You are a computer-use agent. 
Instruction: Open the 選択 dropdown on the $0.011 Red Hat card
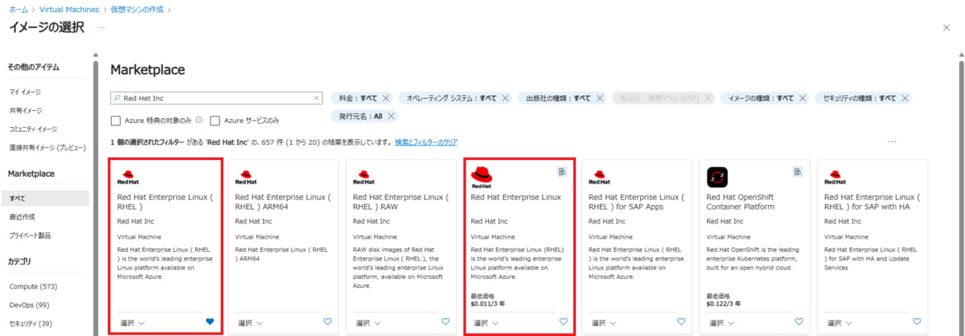pyautogui.click(x=486, y=322)
